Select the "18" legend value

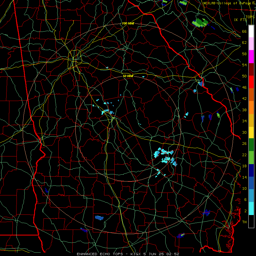[x=244, y=166]
